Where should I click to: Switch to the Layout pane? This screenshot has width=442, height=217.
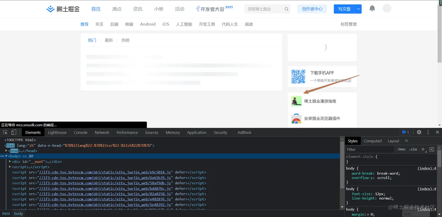coord(393,141)
